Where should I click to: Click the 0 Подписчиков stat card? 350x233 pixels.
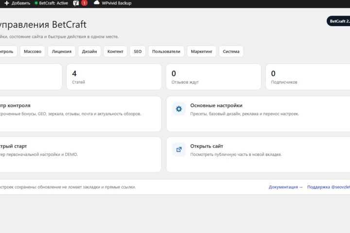308,77
